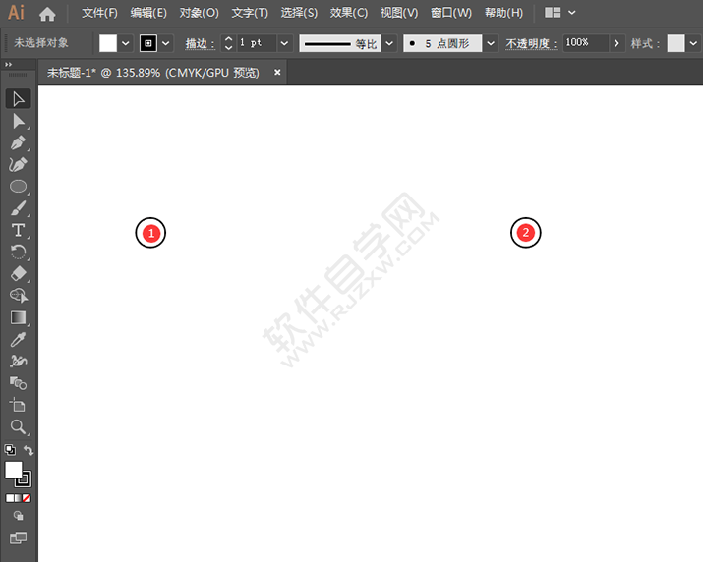Open the arrange documents layout switcher
The width and height of the screenshot is (703, 562).
[x=553, y=13]
